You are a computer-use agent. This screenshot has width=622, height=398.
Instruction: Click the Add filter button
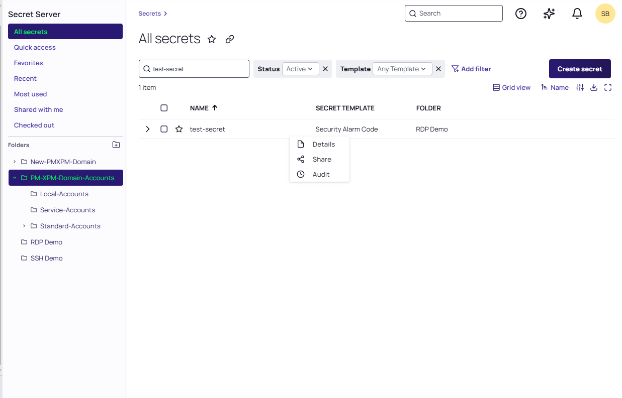(x=471, y=69)
